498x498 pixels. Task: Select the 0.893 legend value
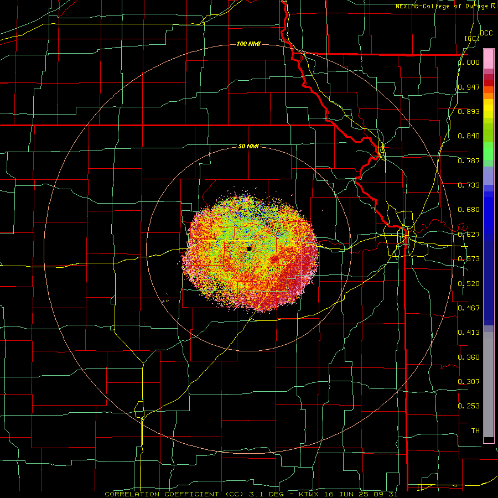click(x=469, y=111)
